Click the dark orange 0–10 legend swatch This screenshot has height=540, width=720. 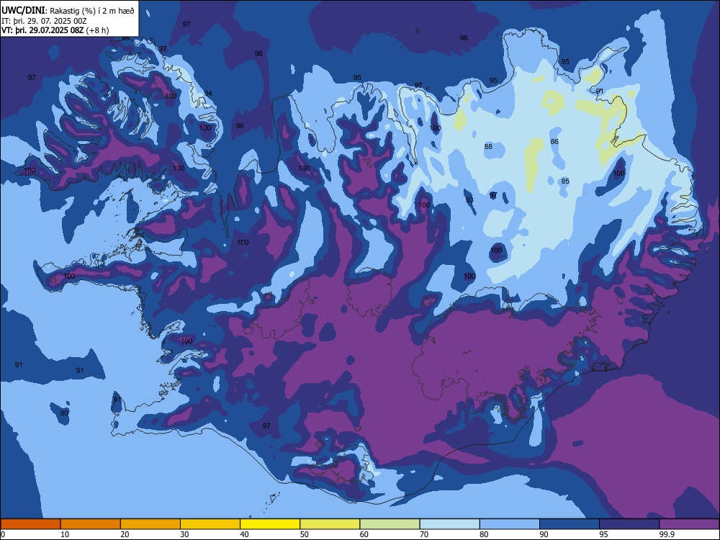coord(30,524)
